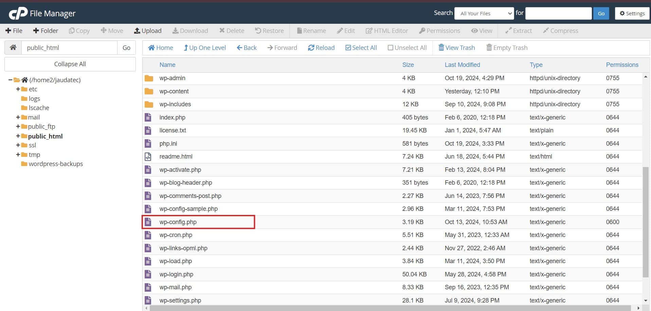
Task: Click the readme.html file icon
Action: click(x=148, y=157)
